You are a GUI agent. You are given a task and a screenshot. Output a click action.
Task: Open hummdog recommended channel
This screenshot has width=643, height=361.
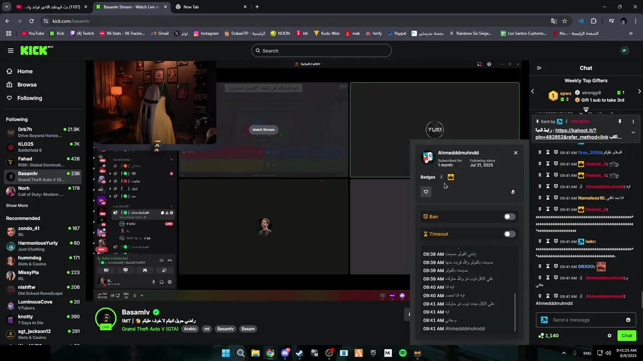pyautogui.click(x=43, y=261)
